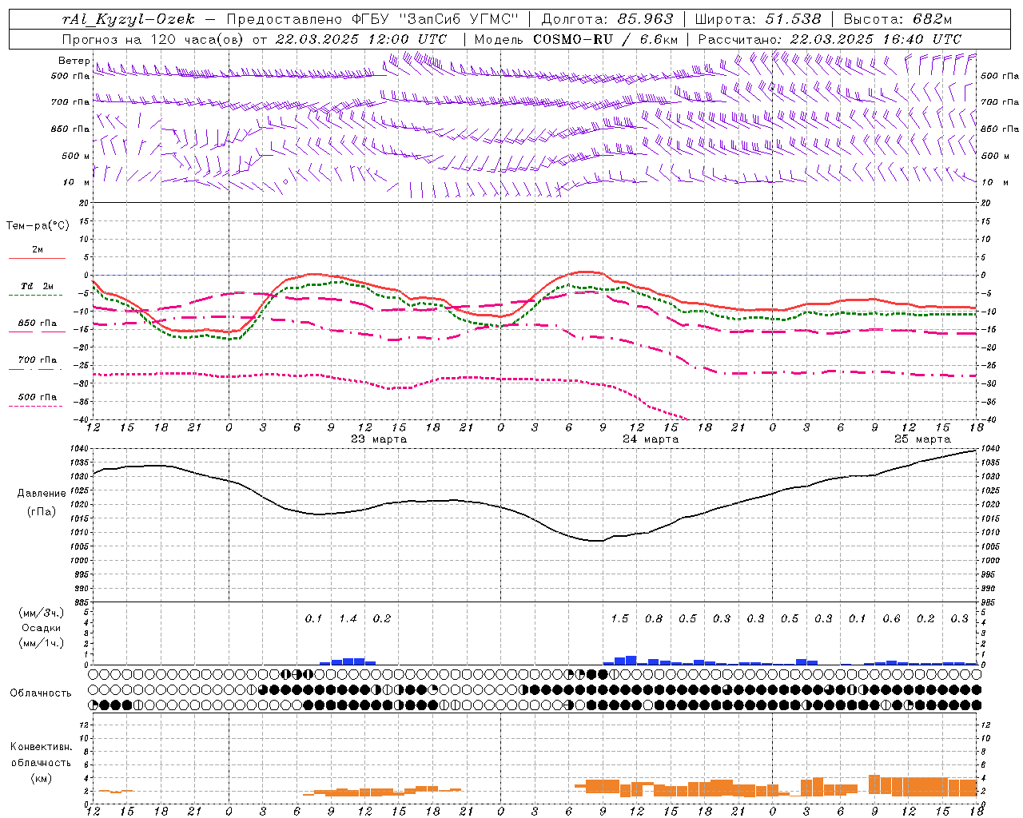Click the 24 марта date label under temperature chart

pyautogui.click(x=651, y=439)
